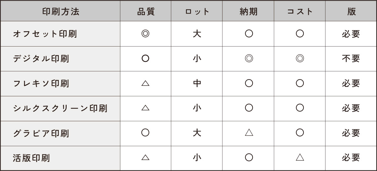Select the シルクスクリーン印刷 row label
The height and width of the screenshot is (171, 377).
pyautogui.click(x=60, y=108)
